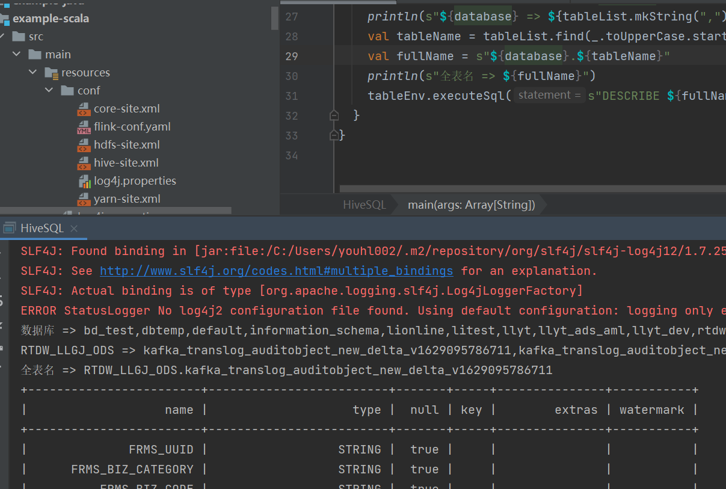
Task: Click the flink-conf.yaml YML icon
Action: click(x=84, y=127)
